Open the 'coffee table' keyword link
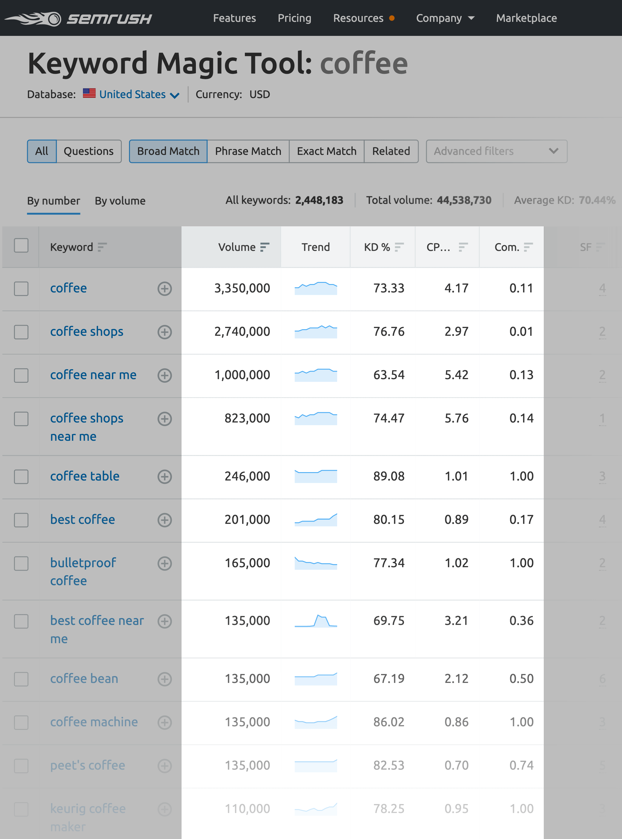The width and height of the screenshot is (622, 839). pyautogui.click(x=85, y=476)
